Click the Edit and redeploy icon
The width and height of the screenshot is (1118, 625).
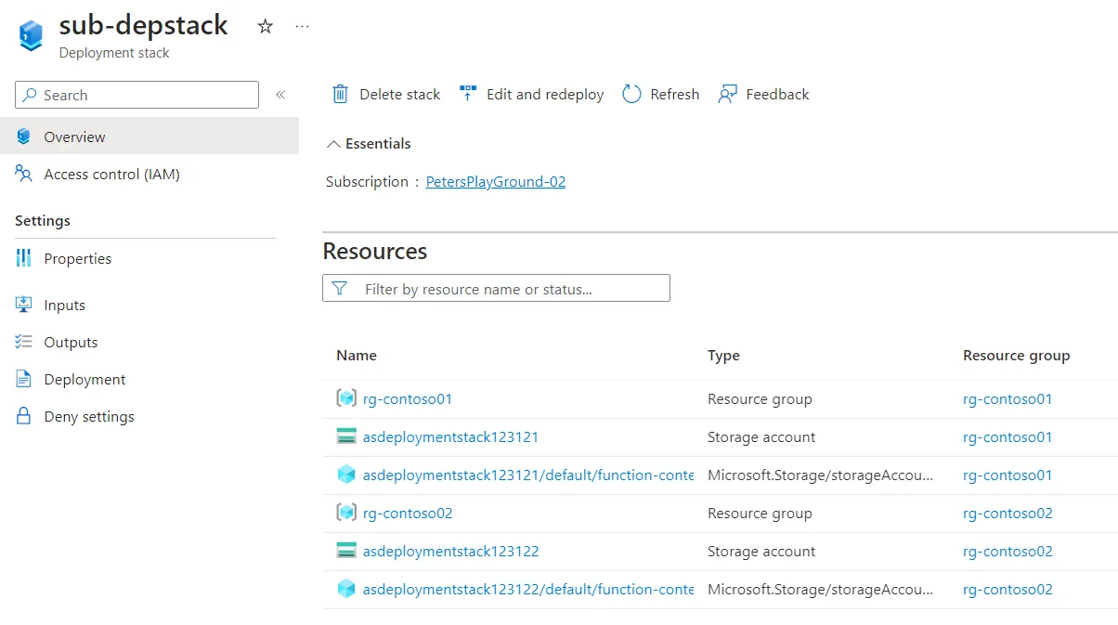click(x=467, y=93)
